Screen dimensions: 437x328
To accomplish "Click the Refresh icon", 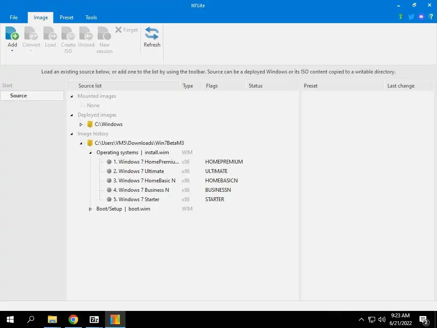I will point(152,33).
